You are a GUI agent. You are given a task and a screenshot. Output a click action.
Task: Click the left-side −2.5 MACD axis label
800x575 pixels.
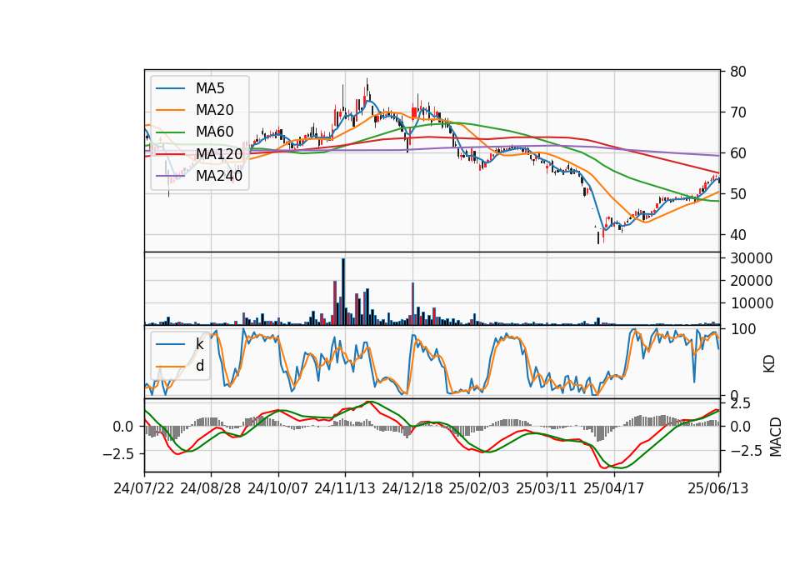point(117,453)
